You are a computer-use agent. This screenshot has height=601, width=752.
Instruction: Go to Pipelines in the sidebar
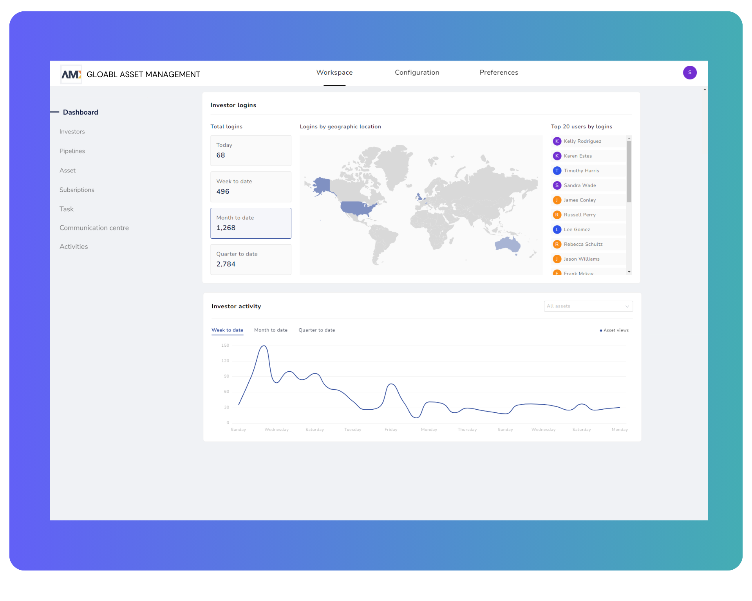pyautogui.click(x=72, y=151)
